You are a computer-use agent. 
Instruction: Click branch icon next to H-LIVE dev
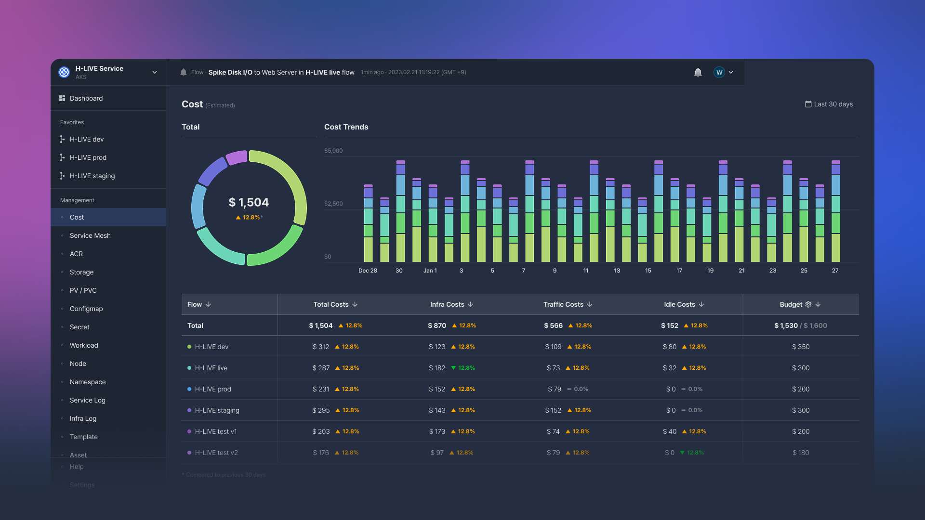click(x=62, y=139)
